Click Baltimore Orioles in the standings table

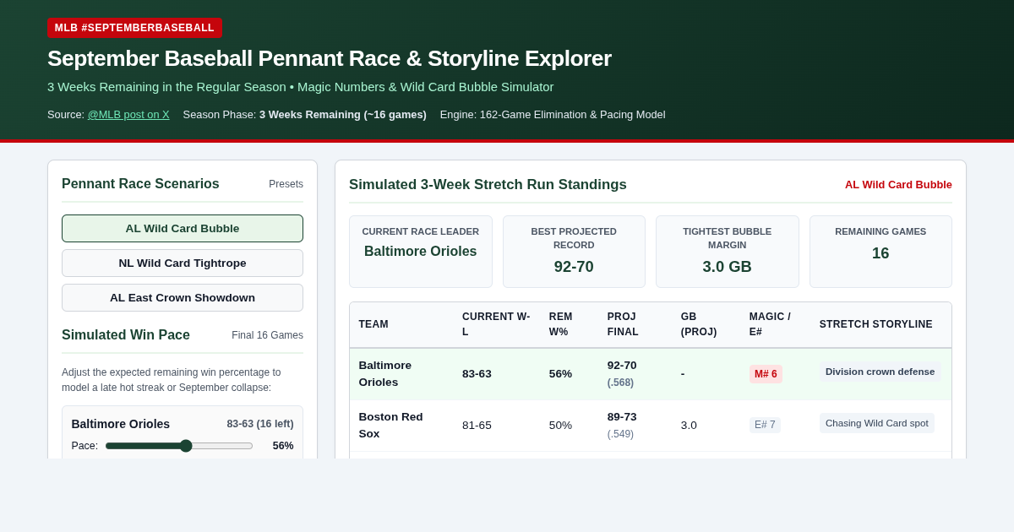click(x=385, y=374)
